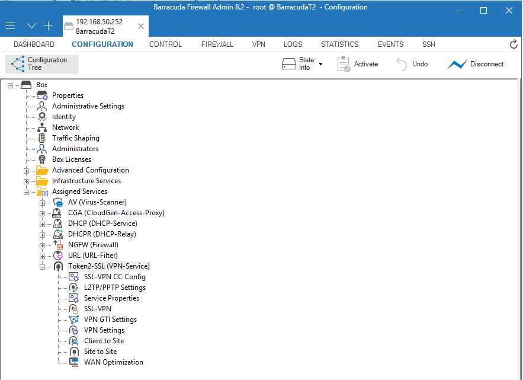Click the plus icon to add connection
Screen dimensions: 523x380
pyautogui.click(x=49, y=25)
